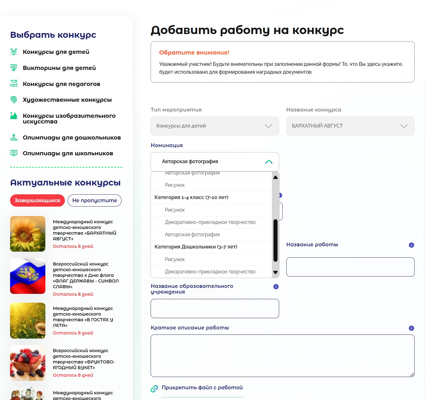Collapse the Номинация dropdown via chevron
Image resolution: width=425 pixels, height=400 pixels.
point(268,162)
